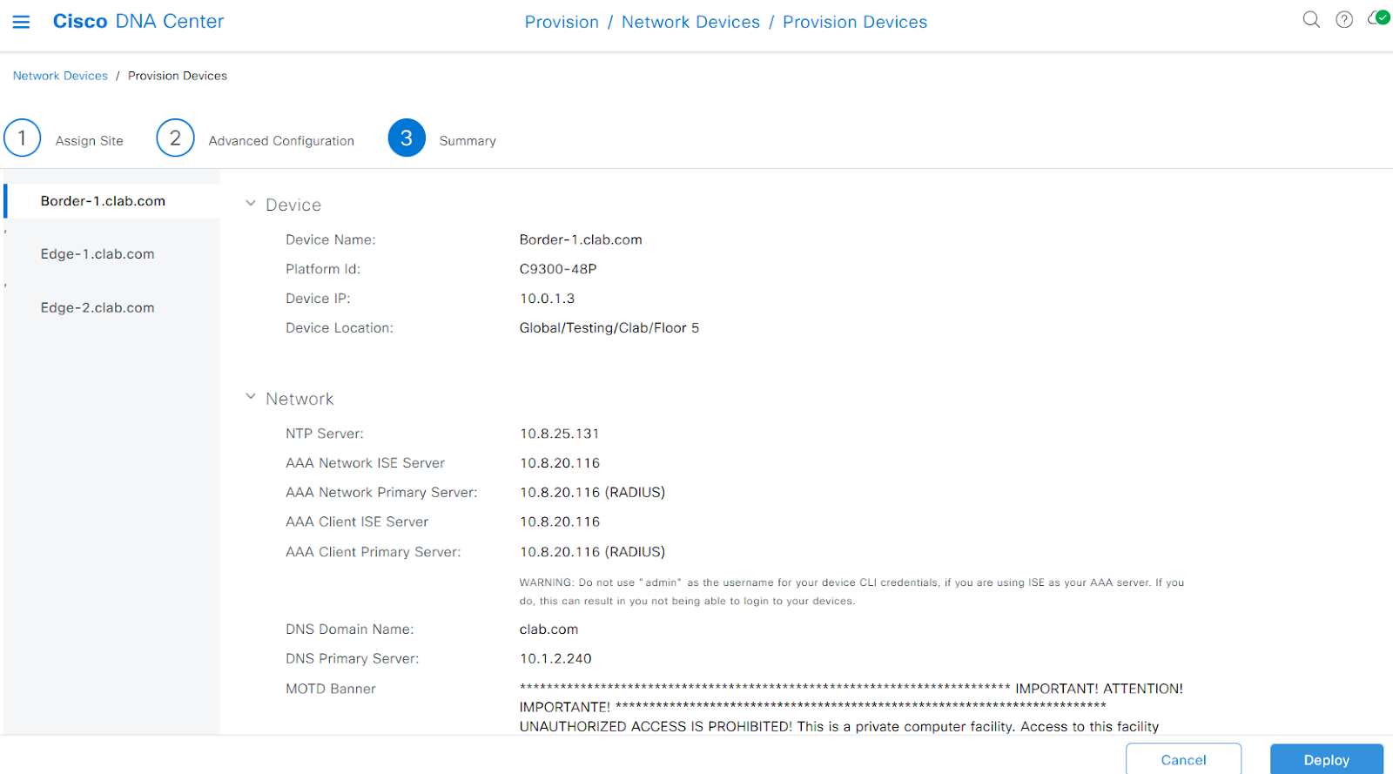This screenshot has width=1393, height=774.
Task: Click the Device section heading
Action: (x=293, y=205)
